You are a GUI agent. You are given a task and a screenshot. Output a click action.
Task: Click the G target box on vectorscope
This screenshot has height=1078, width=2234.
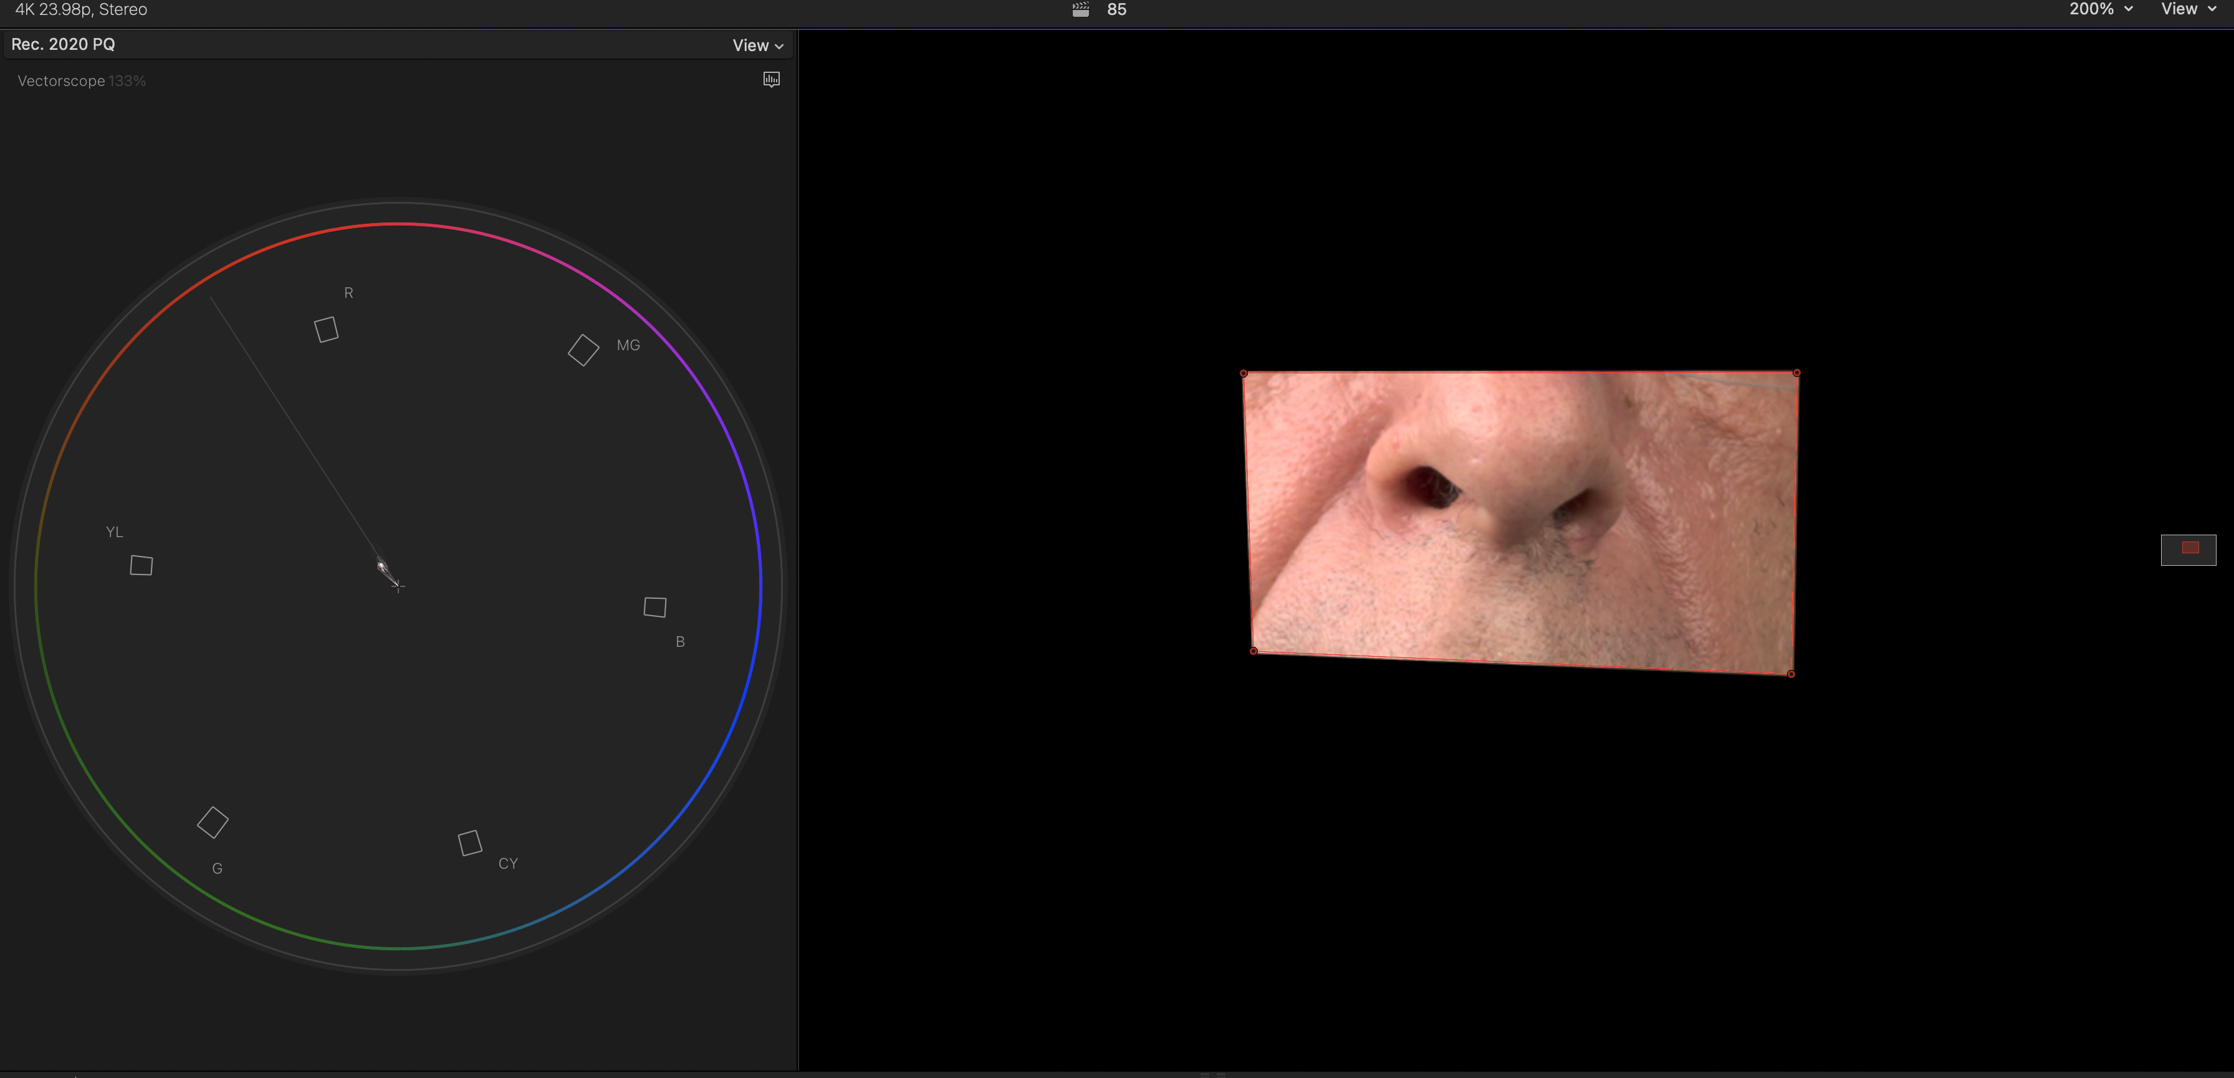(213, 822)
